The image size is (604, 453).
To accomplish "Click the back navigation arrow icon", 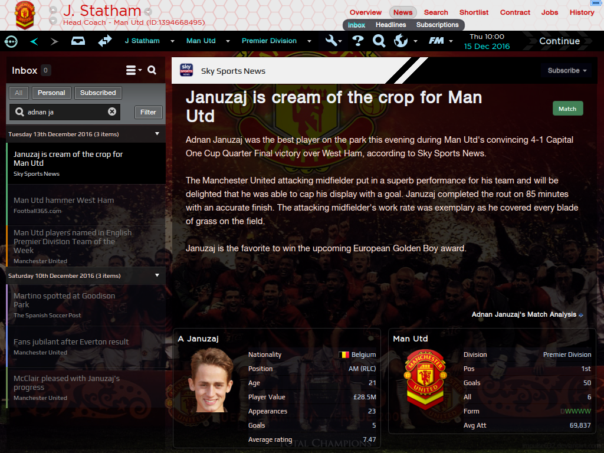I will 34,41.
